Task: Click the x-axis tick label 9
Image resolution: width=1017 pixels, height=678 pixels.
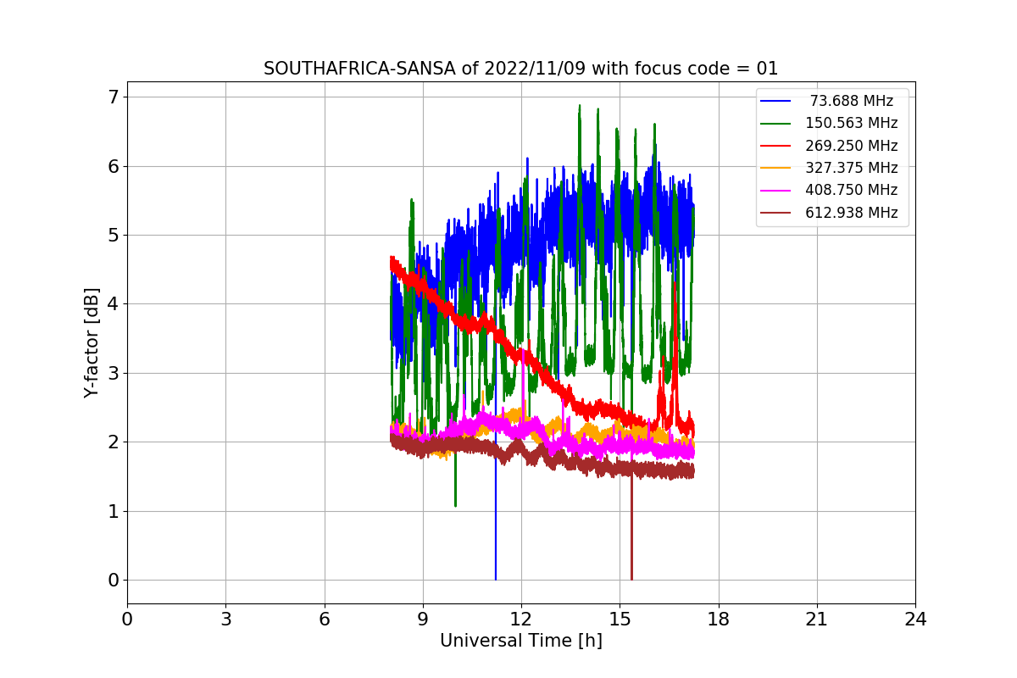Action: click(423, 619)
